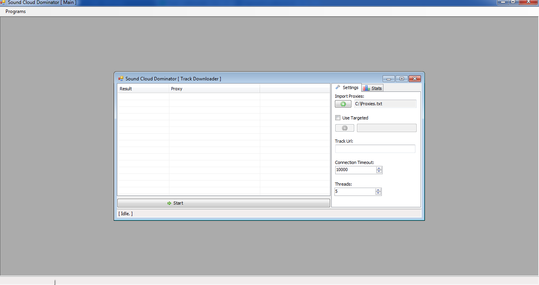
Task: Decrease Connection Timeout with down arrow
Action: click(379, 171)
